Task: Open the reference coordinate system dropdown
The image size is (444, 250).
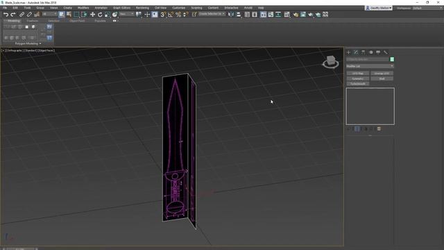Action: point(126,14)
